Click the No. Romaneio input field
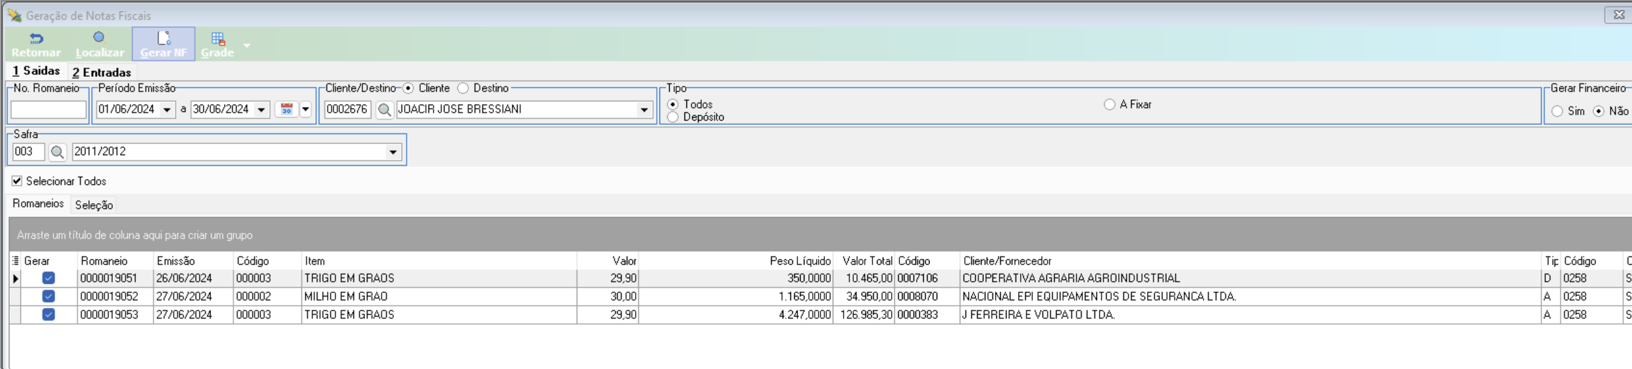This screenshot has height=369, width=1632. (48, 110)
